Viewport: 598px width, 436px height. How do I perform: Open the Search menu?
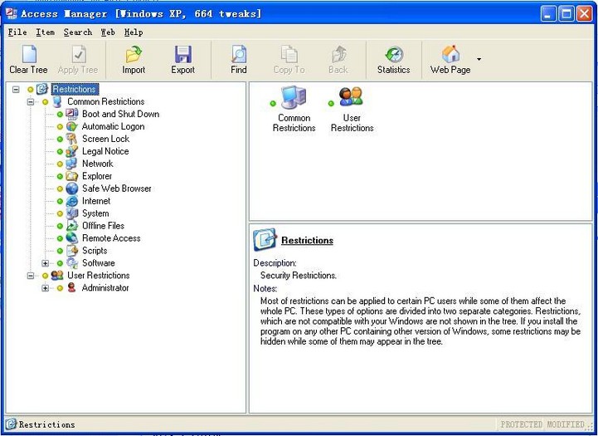tap(78, 32)
